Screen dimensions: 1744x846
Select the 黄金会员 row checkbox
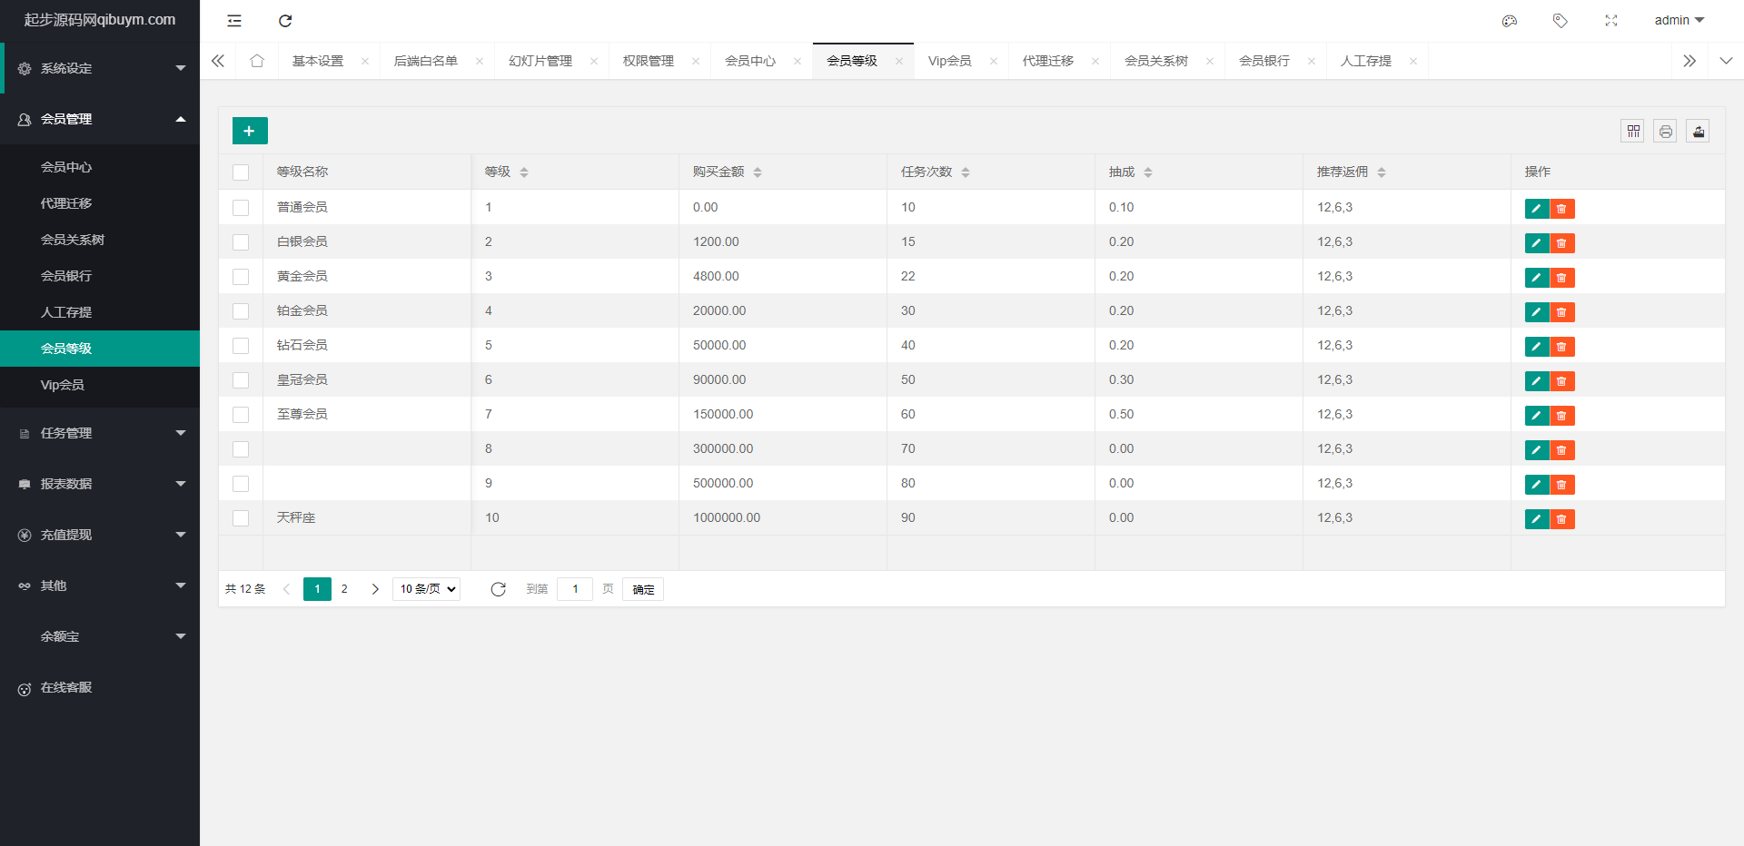pyautogui.click(x=241, y=277)
